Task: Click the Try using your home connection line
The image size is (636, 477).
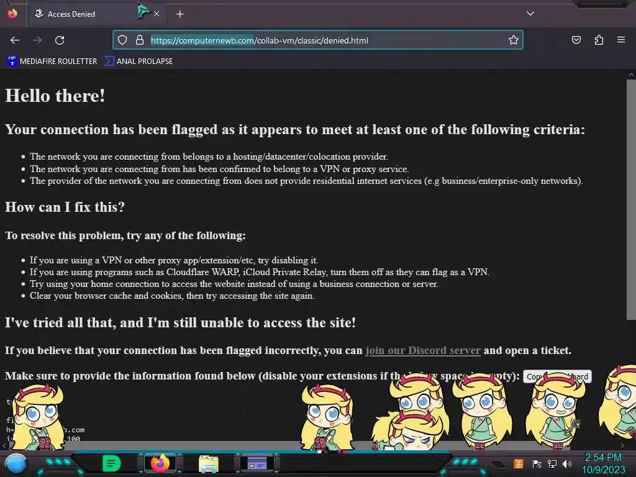Action: (234, 284)
